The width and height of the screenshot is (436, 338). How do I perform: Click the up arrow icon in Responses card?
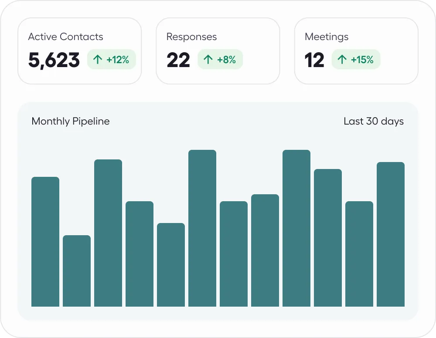pos(208,59)
